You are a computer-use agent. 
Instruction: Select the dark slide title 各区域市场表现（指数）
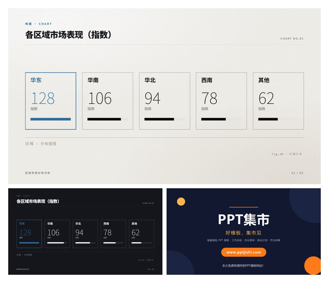click(38, 201)
